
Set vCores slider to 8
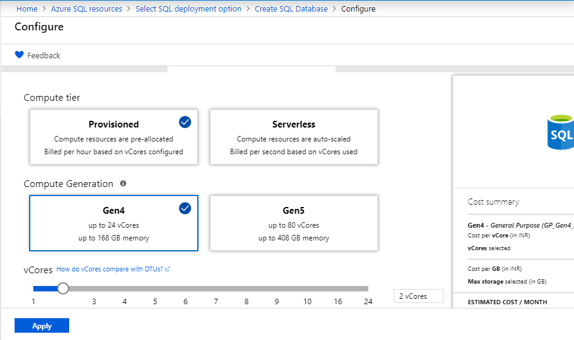tap(246, 289)
